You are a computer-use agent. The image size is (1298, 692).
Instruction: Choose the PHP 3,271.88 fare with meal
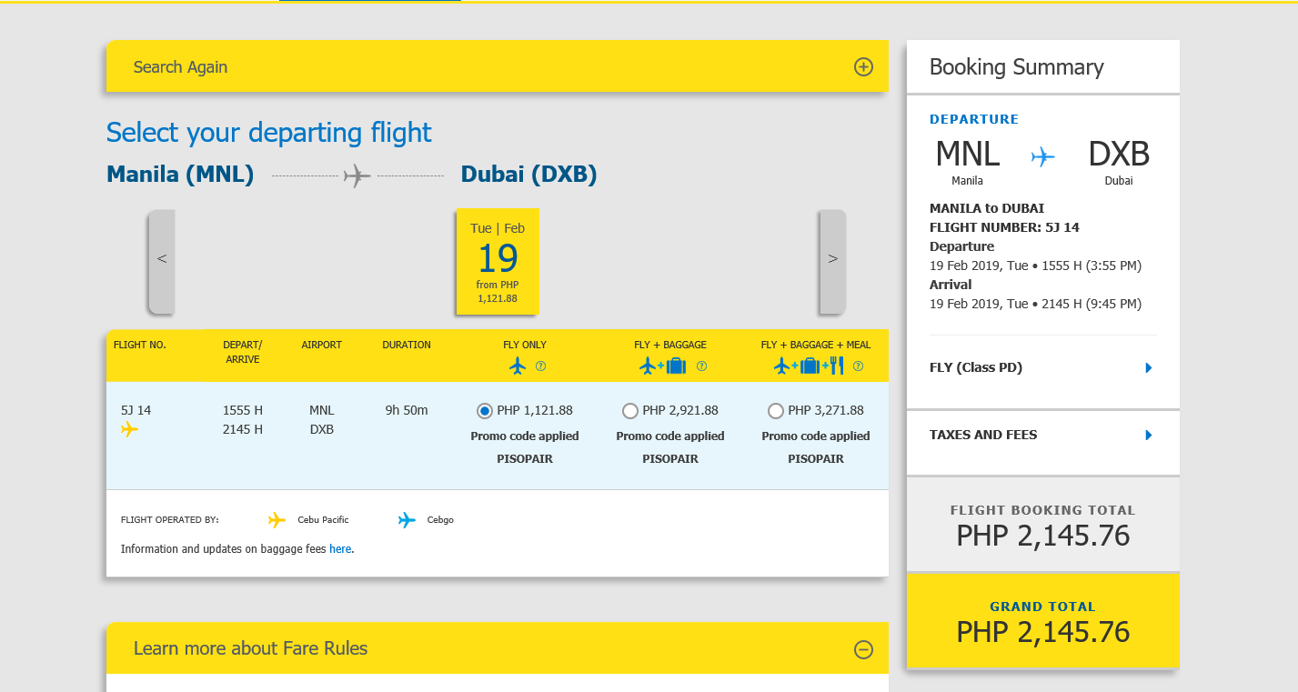[775, 411]
